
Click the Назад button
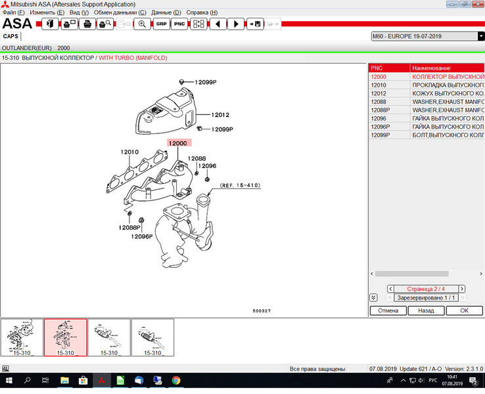427,311
